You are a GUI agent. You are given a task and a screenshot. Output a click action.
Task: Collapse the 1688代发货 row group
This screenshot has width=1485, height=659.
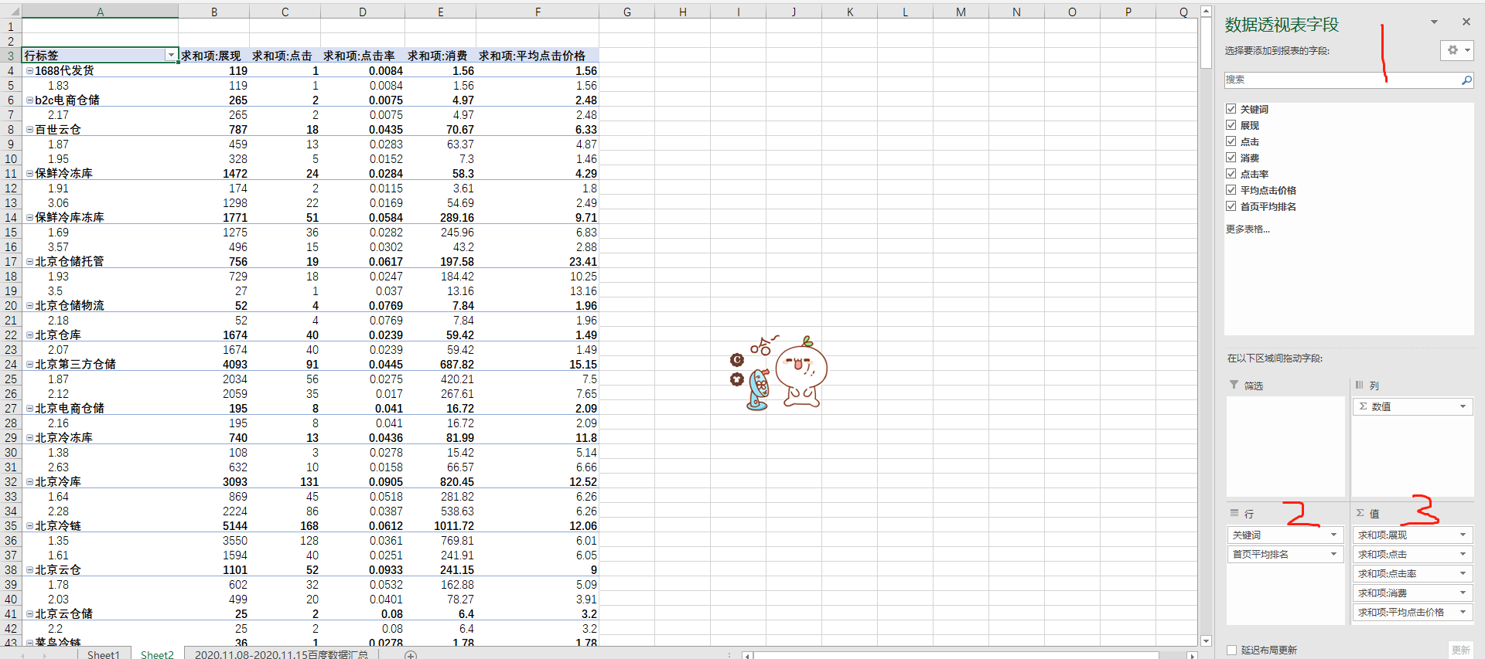(x=29, y=71)
